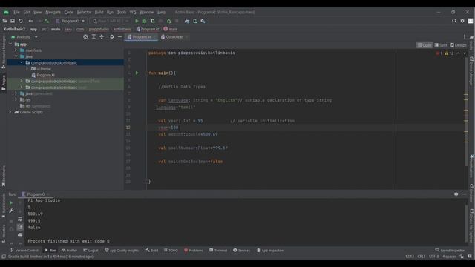Open Services tool window

241,251
